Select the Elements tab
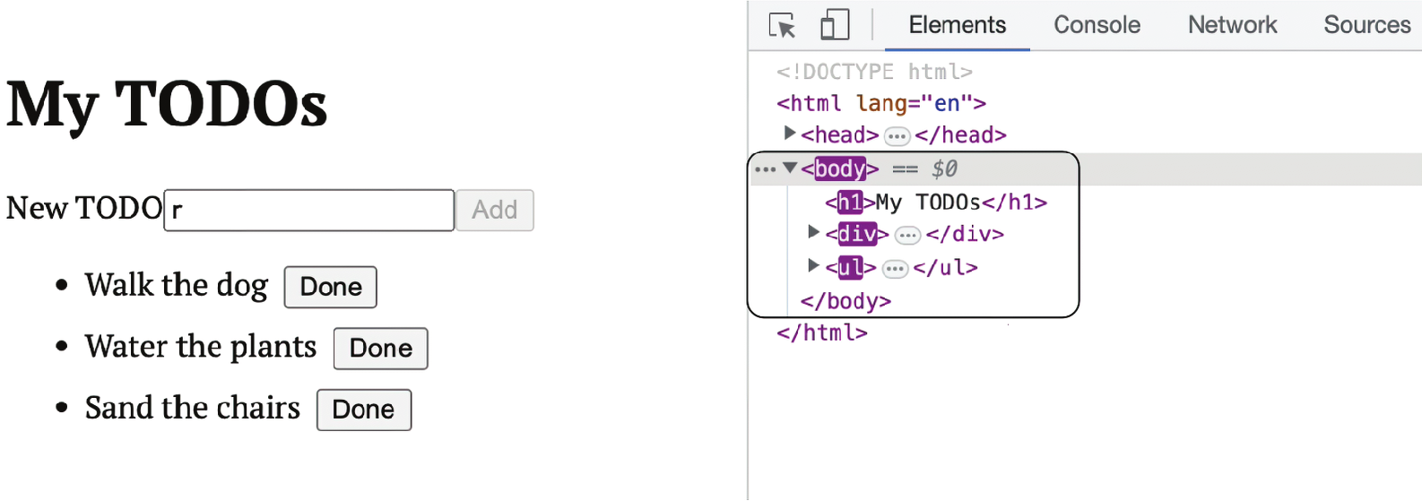This screenshot has height=501, width=1422. [957, 25]
